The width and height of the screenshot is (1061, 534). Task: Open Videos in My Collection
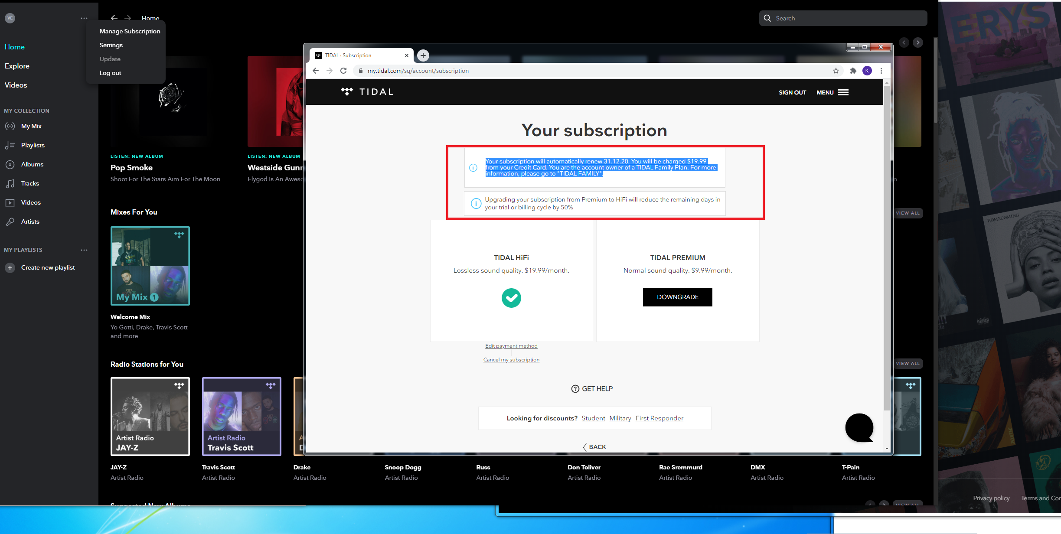tap(31, 202)
